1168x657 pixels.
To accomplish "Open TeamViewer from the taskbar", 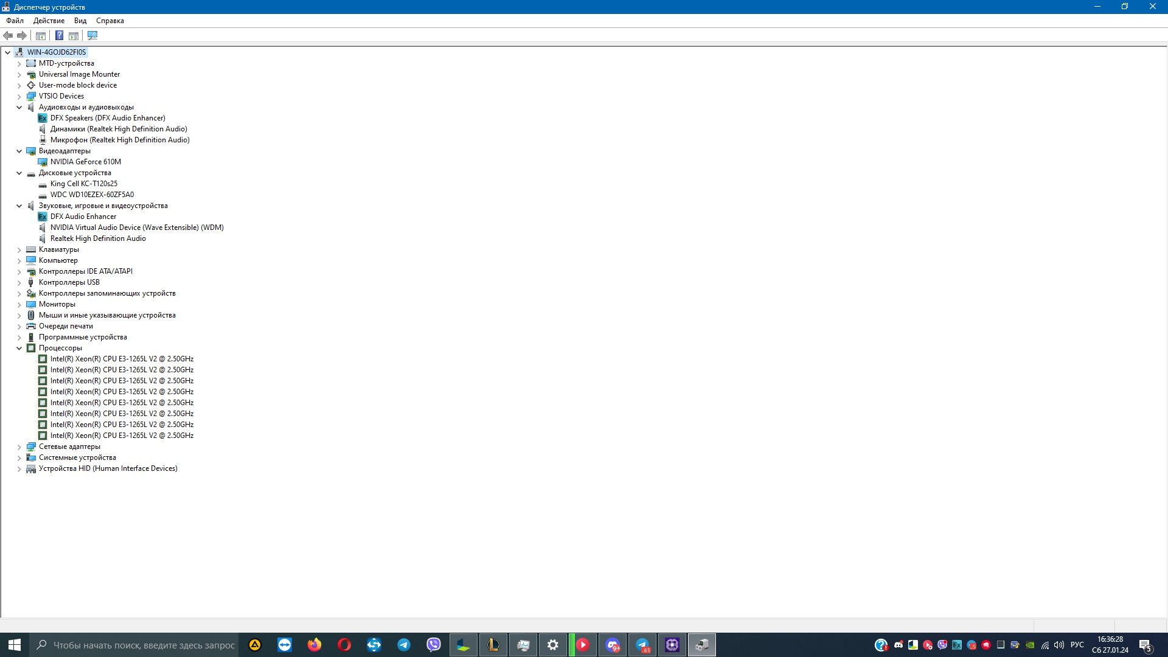I will tap(285, 645).
